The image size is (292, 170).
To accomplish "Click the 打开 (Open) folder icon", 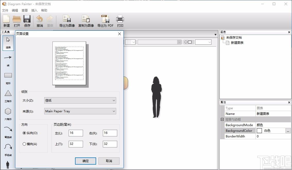I will click(x=17, y=19).
